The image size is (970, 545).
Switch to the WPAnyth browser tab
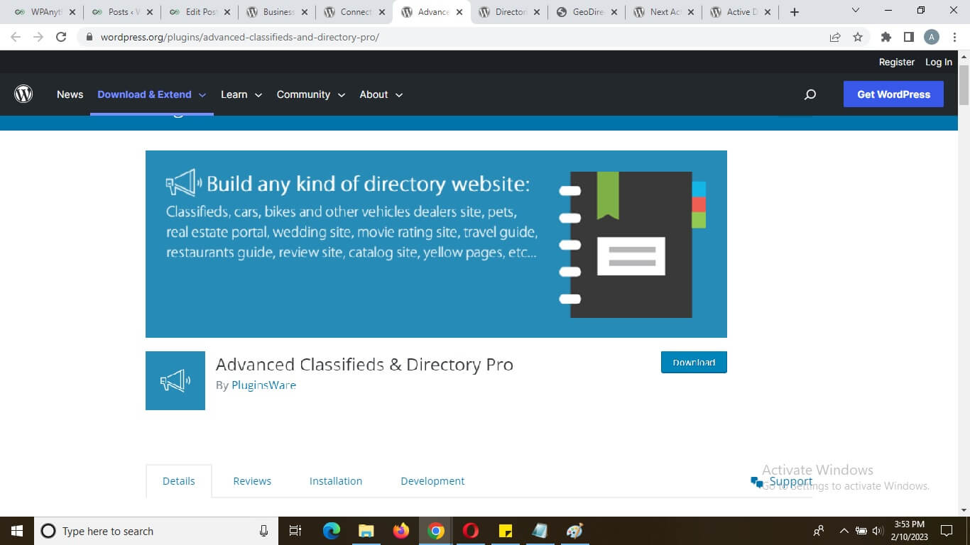pyautogui.click(x=45, y=12)
